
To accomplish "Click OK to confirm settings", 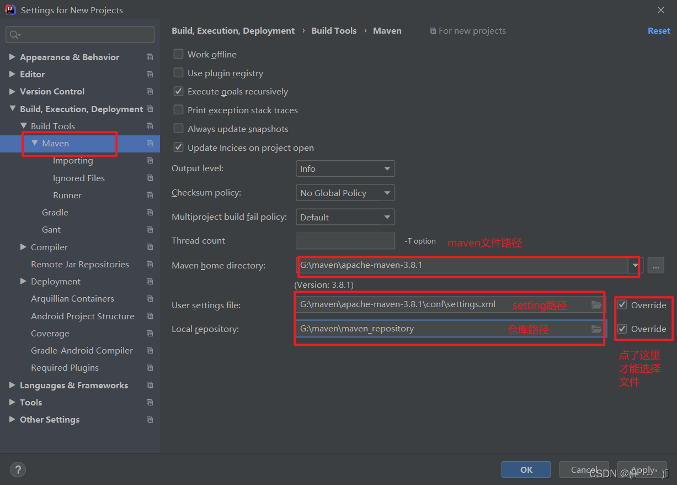I will pos(526,470).
